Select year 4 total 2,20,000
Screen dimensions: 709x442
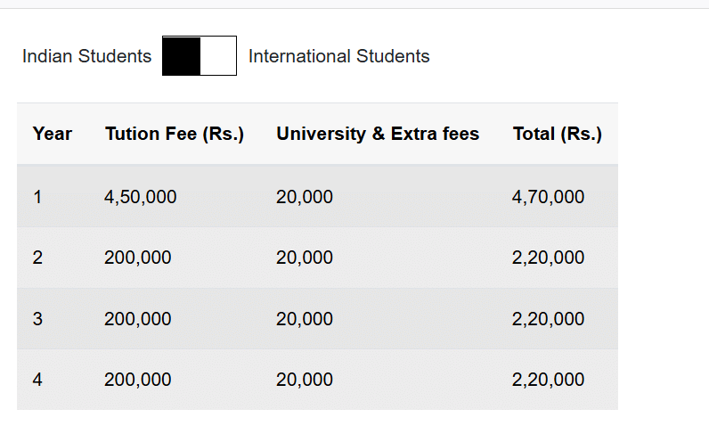tap(548, 380)
